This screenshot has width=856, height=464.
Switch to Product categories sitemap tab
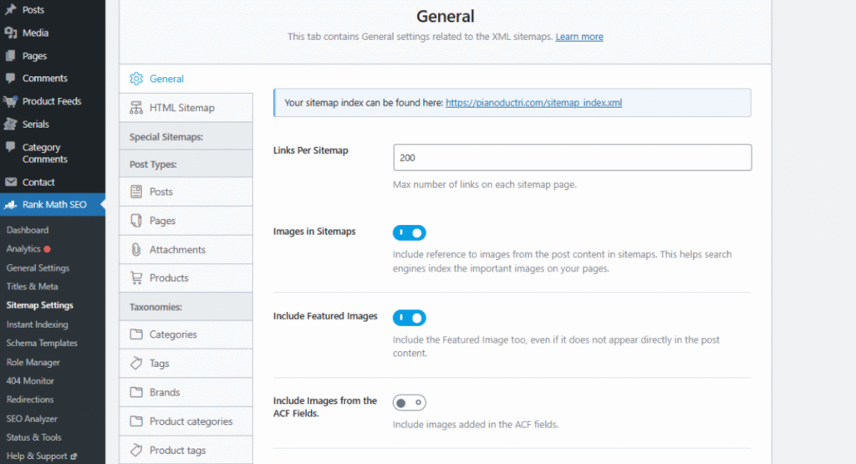click(x=191, y=421)
